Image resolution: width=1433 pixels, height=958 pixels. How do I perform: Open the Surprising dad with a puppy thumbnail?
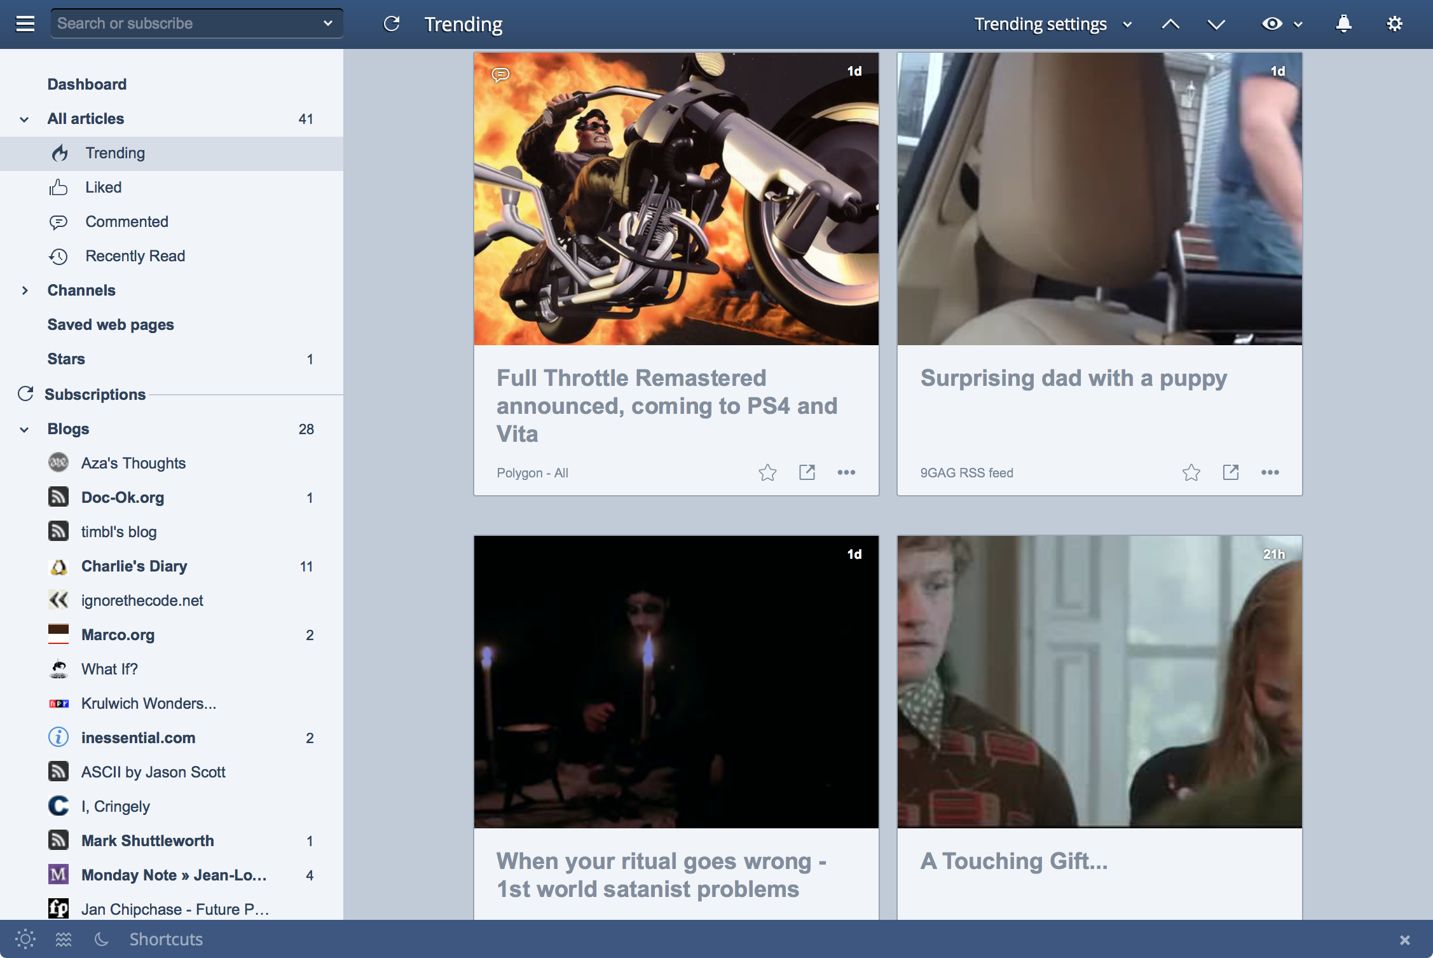[x=1100, y=199]
